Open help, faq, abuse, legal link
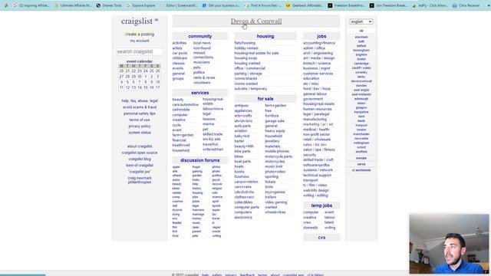Image resolution: width=491 pixels, height=276 pixels. 140,100
